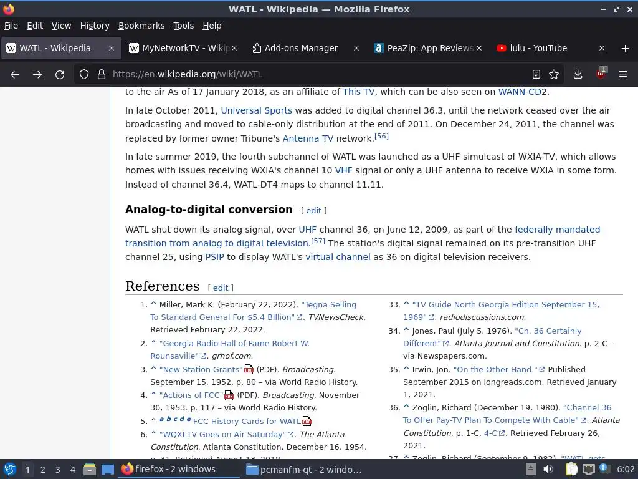Open FCC History Cards for WATL

click(247, 421)
